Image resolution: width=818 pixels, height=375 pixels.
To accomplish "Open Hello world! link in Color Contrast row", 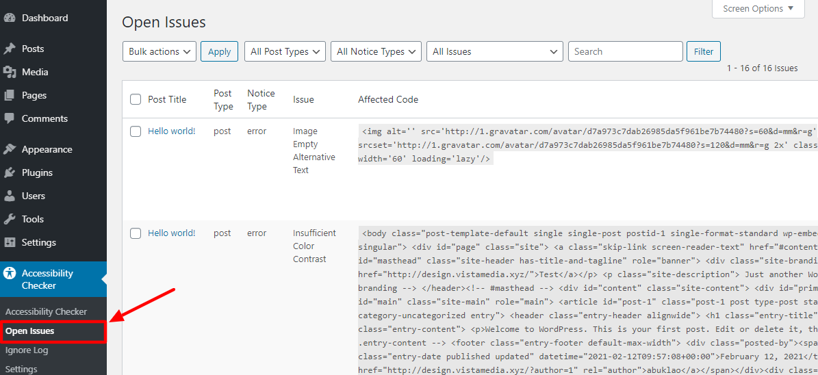I will tap(172, 233).
